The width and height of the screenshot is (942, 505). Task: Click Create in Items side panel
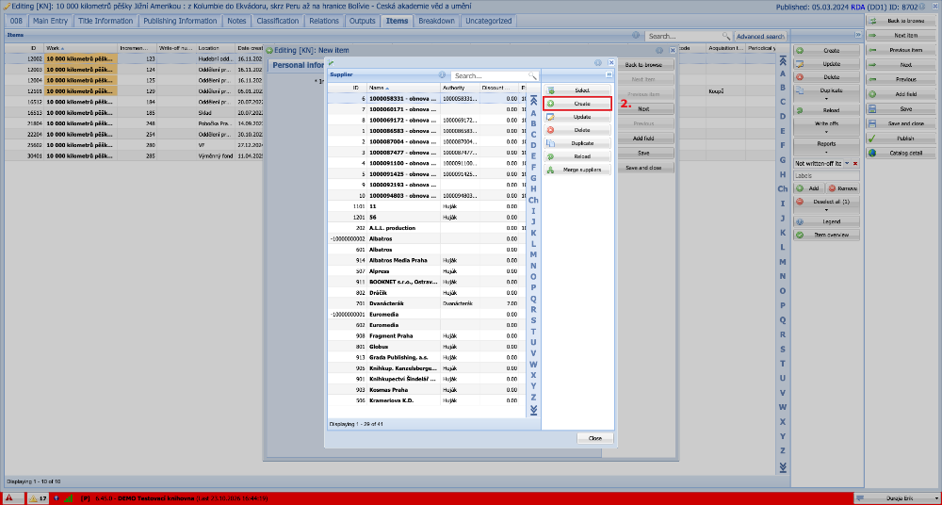[827, 51]
